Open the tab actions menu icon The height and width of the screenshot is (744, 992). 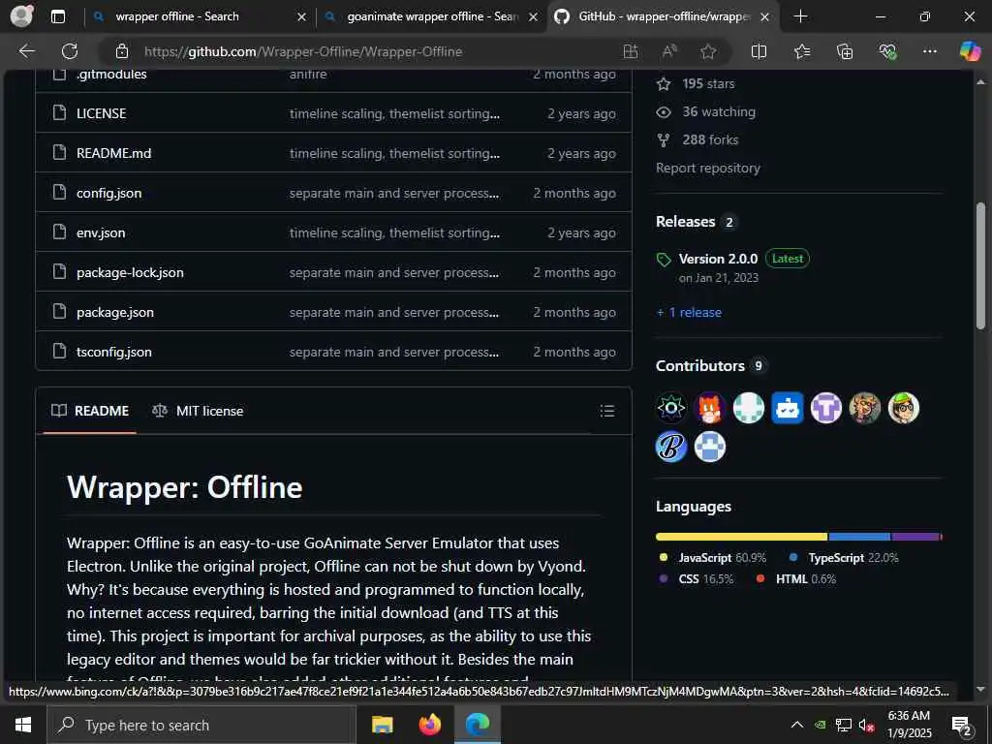[x=57, y=16]
